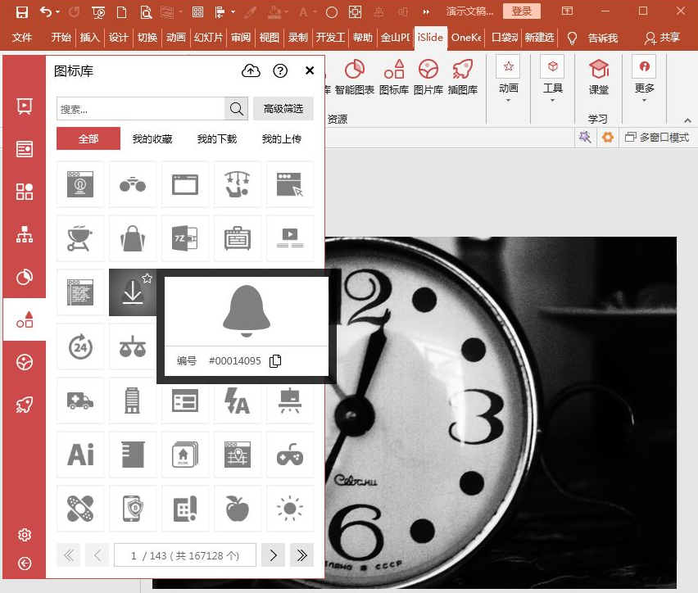Select the 全部 filter tab
Viewport: 698px width, 593px height.
click(88, 139)
